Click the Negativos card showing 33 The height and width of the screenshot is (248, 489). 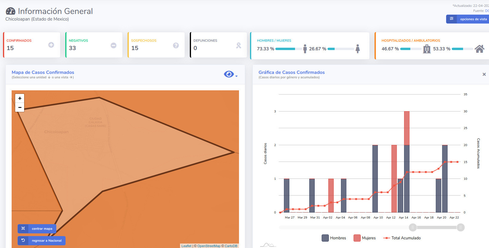click(94, 45)
